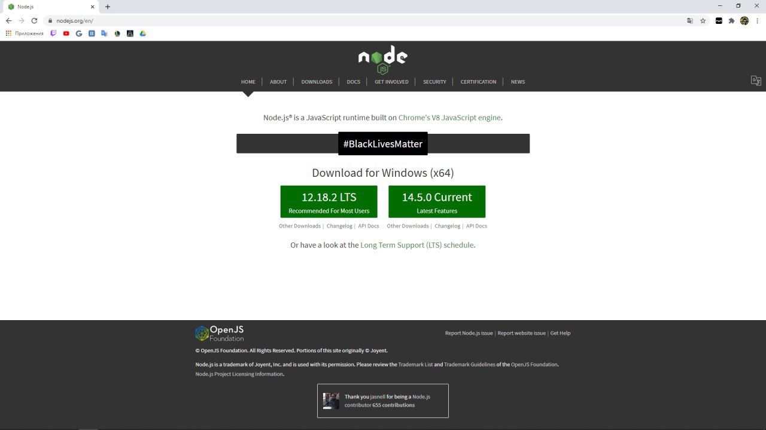Reload the page with the refresh icon
This screenshot has width=766, height=430.
click(x=34, y=20)
